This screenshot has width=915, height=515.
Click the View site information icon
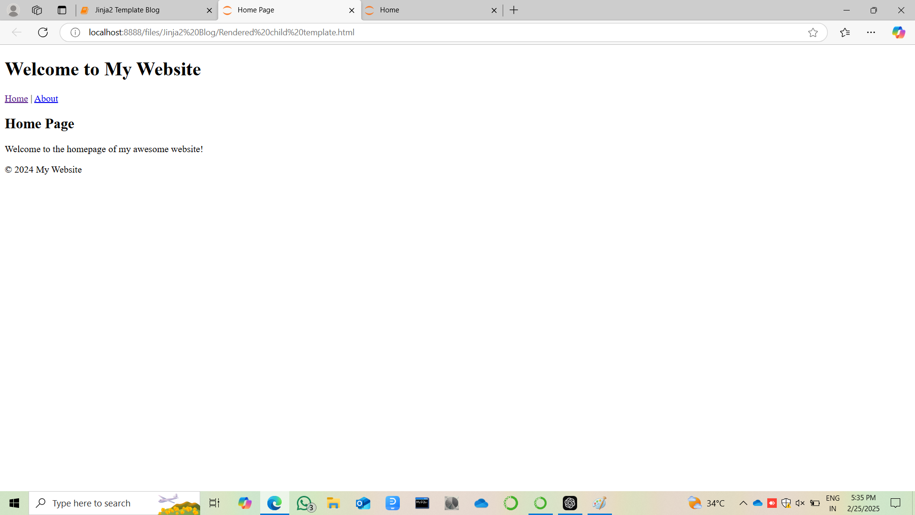pyautogui.click(x=75, y=32)
